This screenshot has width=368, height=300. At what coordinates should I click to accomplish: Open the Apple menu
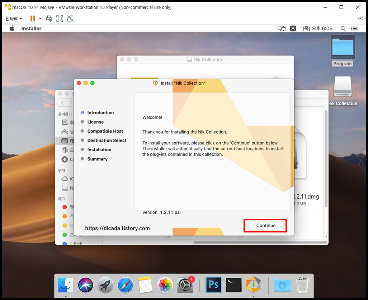(x=12, y=28)
